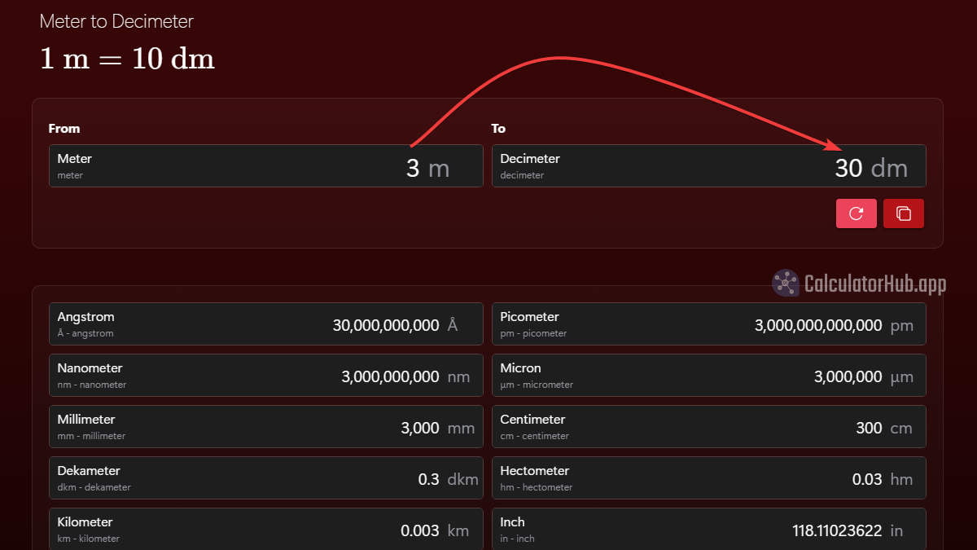Image resolution: width=977 pixels, height=550 pixels.
Task: Select the Picometer conversion row
Action: [708, 323]
